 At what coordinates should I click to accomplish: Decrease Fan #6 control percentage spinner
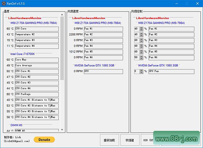[x=141, y=58]
